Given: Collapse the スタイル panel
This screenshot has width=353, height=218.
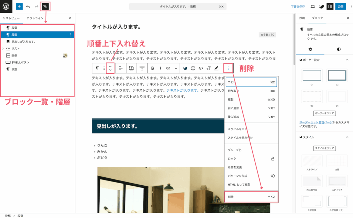Looking at the screenshot, I should 347,137.
